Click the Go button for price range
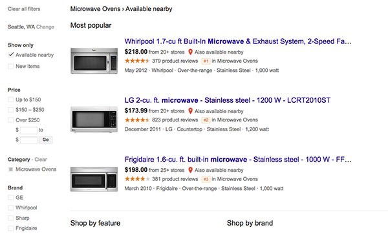 (45, 140)
